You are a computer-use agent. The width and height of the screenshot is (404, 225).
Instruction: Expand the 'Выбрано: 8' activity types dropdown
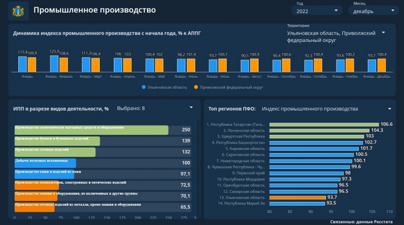click(x=191, y=108)
